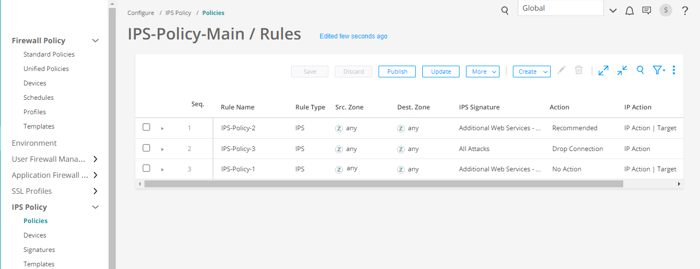The height and width of the screenshot is (269, 700).
Task: Click the Update button
Action: click(x=441, y=72)
